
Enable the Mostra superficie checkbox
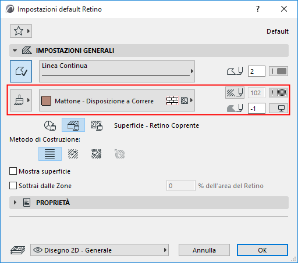(x=13, y=171)
